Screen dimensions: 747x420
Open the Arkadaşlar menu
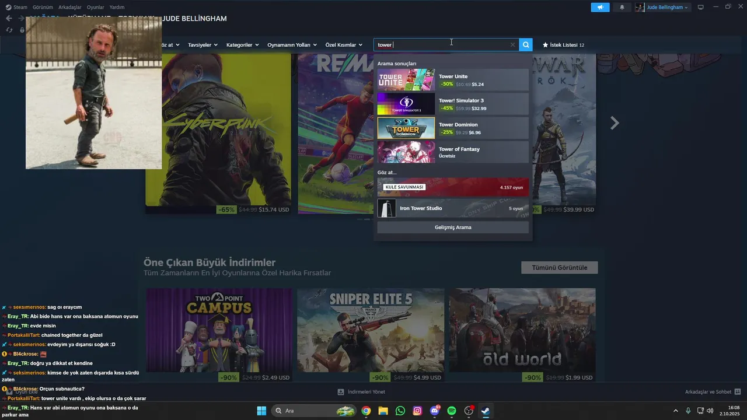point(70,7)
